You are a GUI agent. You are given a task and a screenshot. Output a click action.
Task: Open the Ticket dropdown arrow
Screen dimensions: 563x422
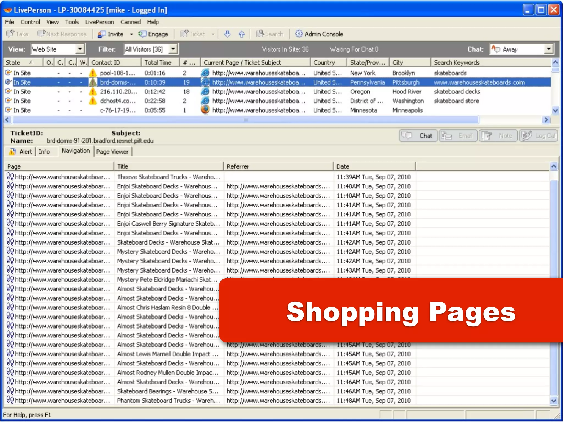pyautogui.click(x=213, y=34)
